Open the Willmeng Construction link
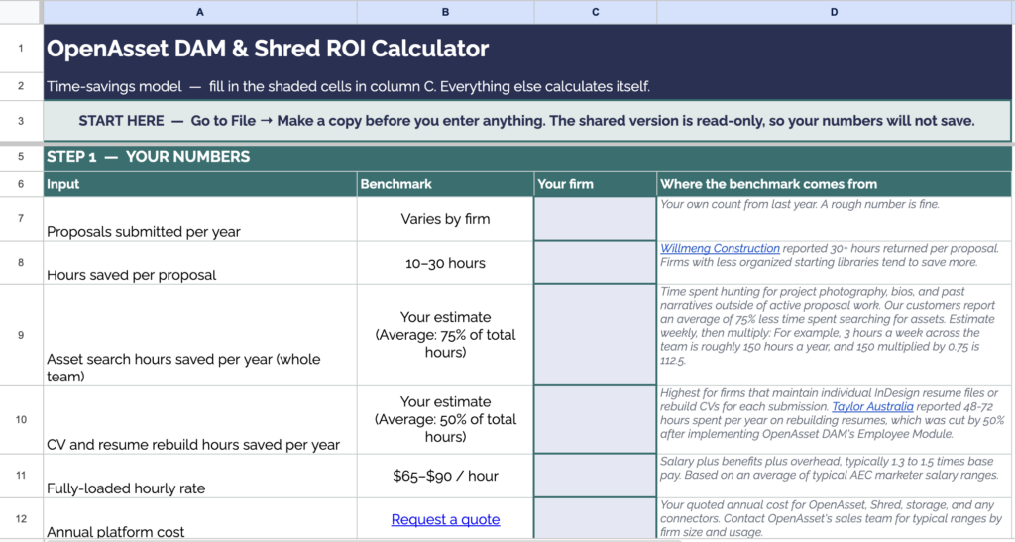The image size is (1015, 542). click(720, 249)
